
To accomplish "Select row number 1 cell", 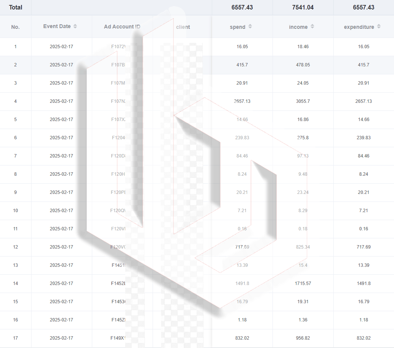I will (15, 46).
